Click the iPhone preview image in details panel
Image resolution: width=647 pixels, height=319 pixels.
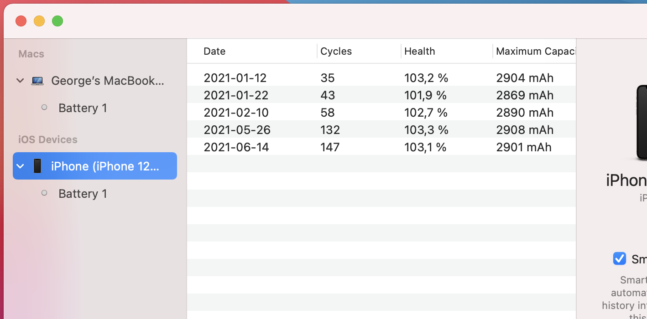(x=641, y=123)
